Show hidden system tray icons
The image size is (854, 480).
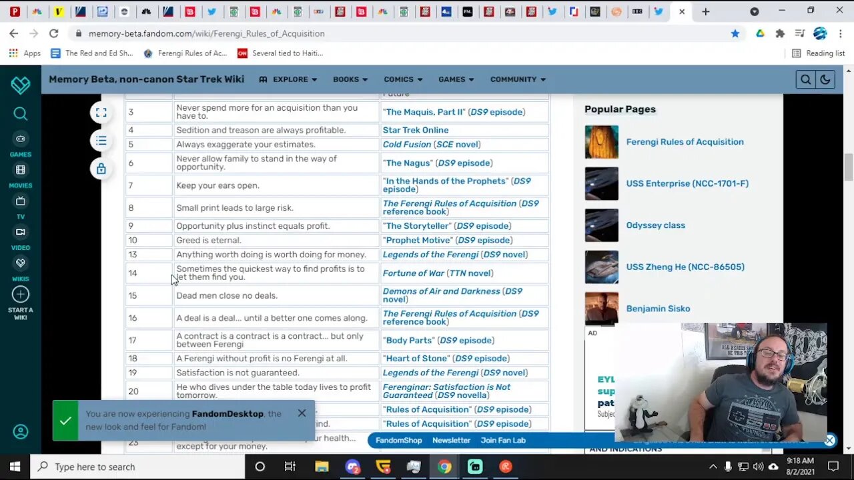click(713, 467)
